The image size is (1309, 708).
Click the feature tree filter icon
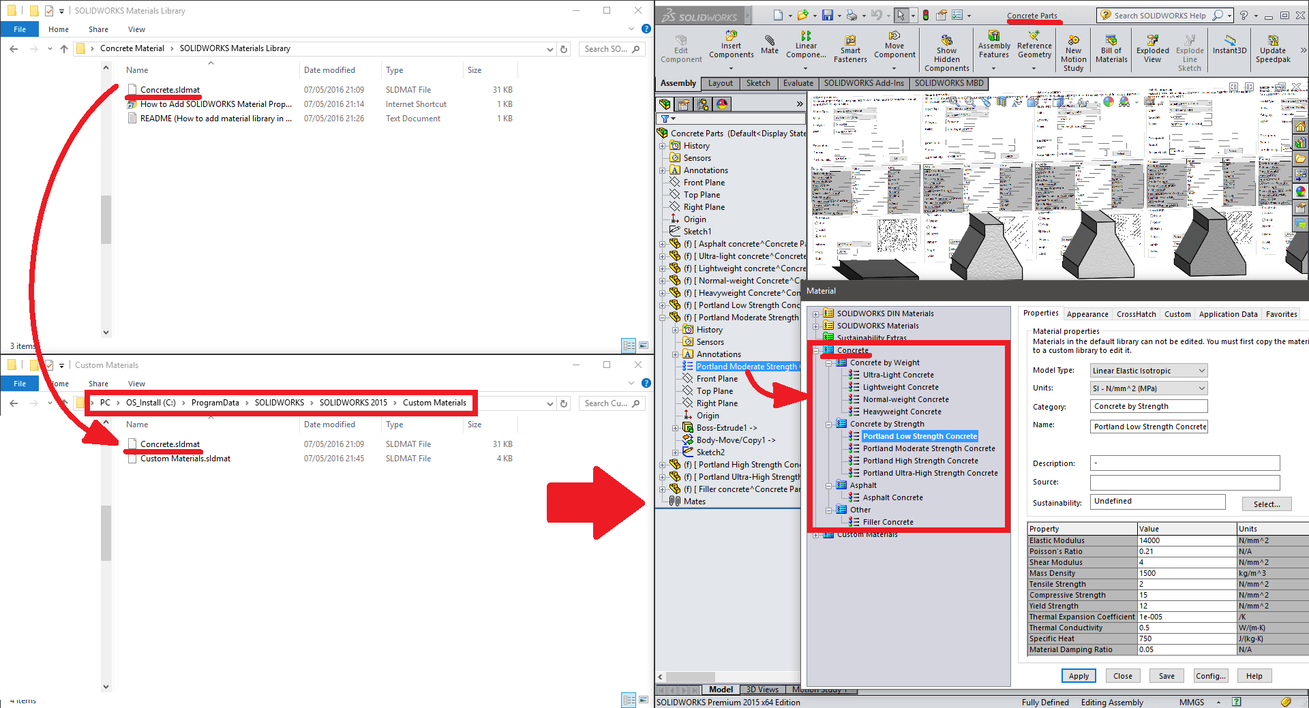667,119
